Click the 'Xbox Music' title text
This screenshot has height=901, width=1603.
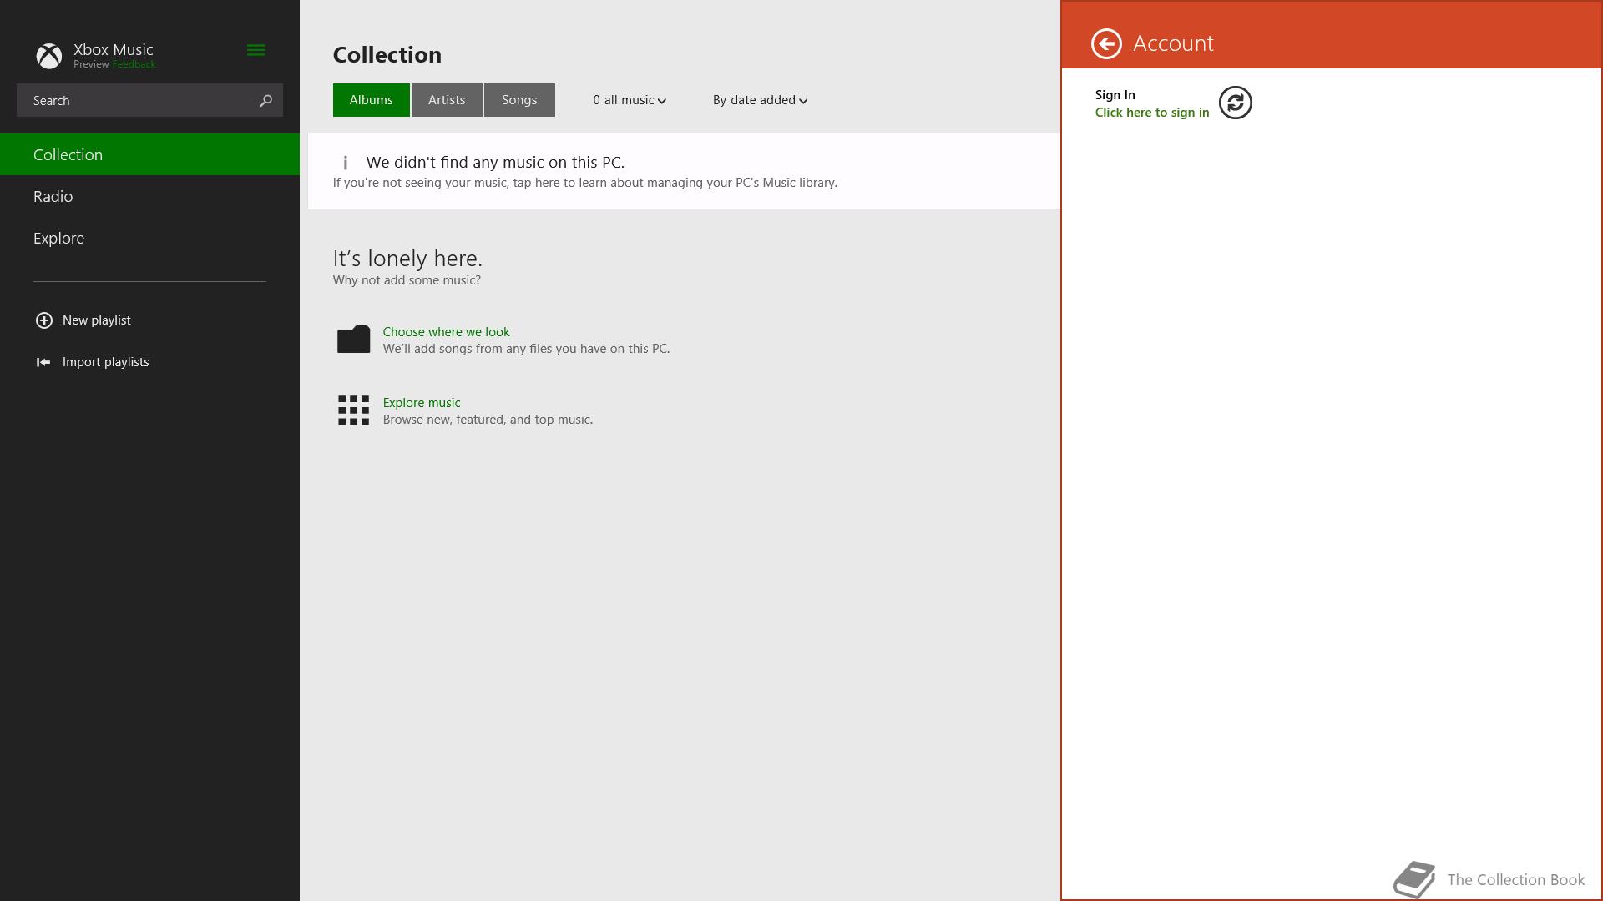point(114,50)
